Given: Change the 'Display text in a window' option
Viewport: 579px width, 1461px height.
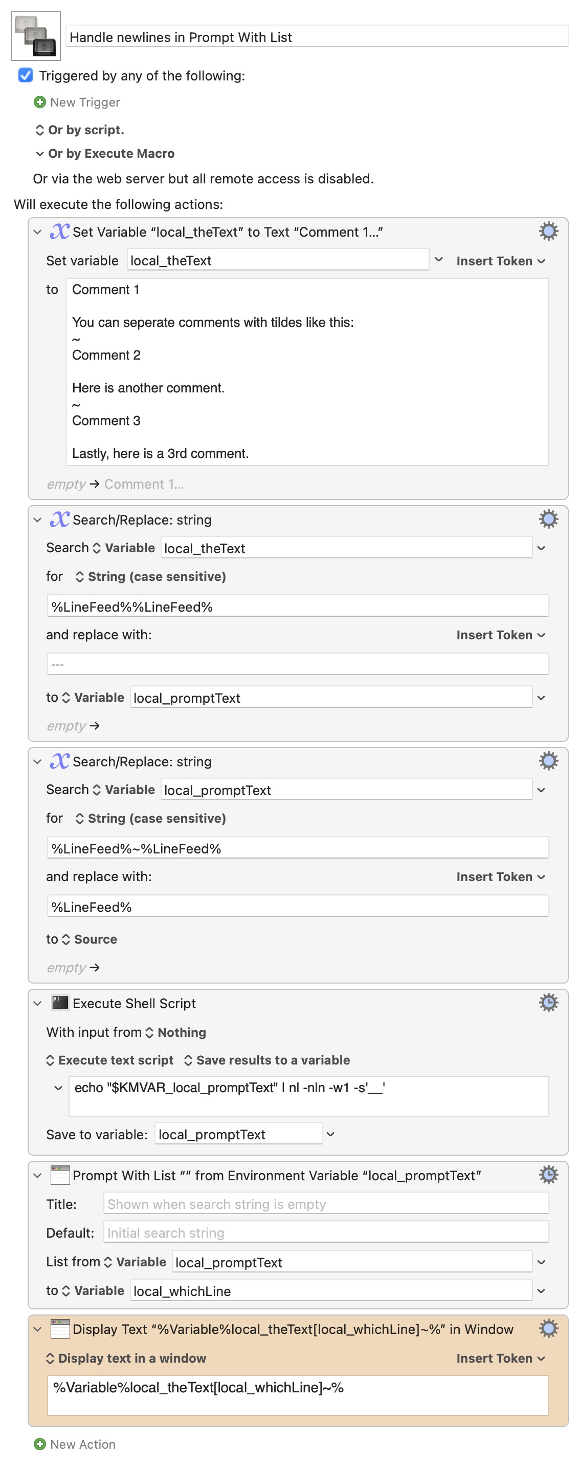Looking at the screenshot, I should tap(126, 1359).
